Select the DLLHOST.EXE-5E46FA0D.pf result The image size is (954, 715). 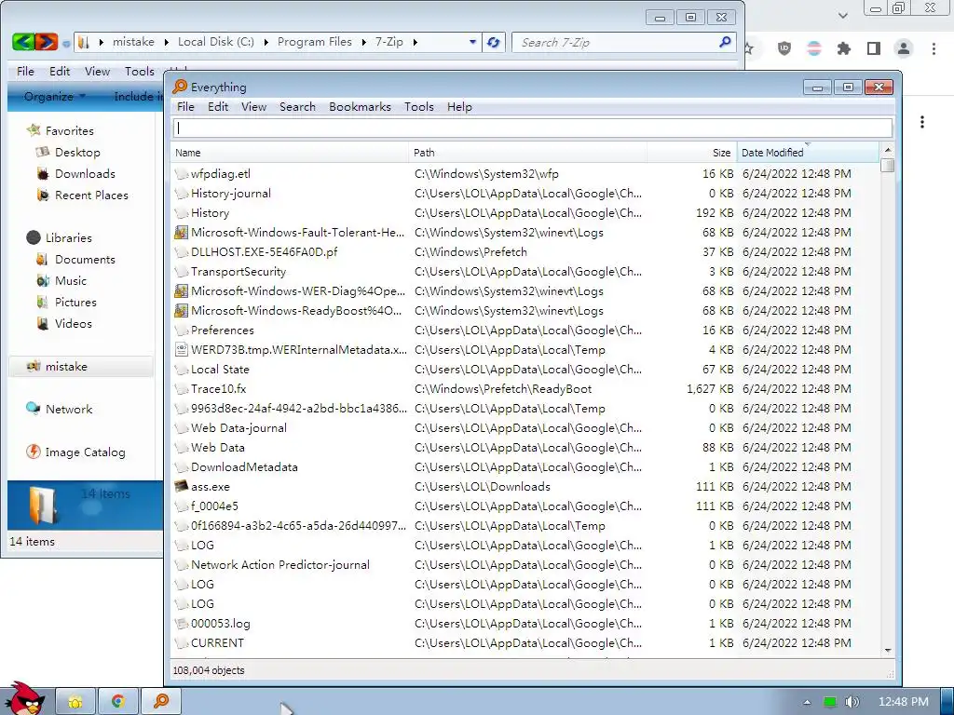525,251
